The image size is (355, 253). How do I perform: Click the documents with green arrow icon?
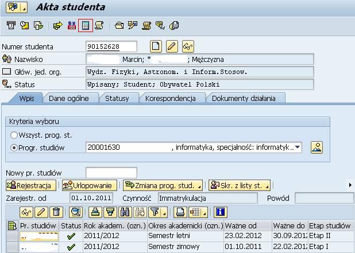38,25
